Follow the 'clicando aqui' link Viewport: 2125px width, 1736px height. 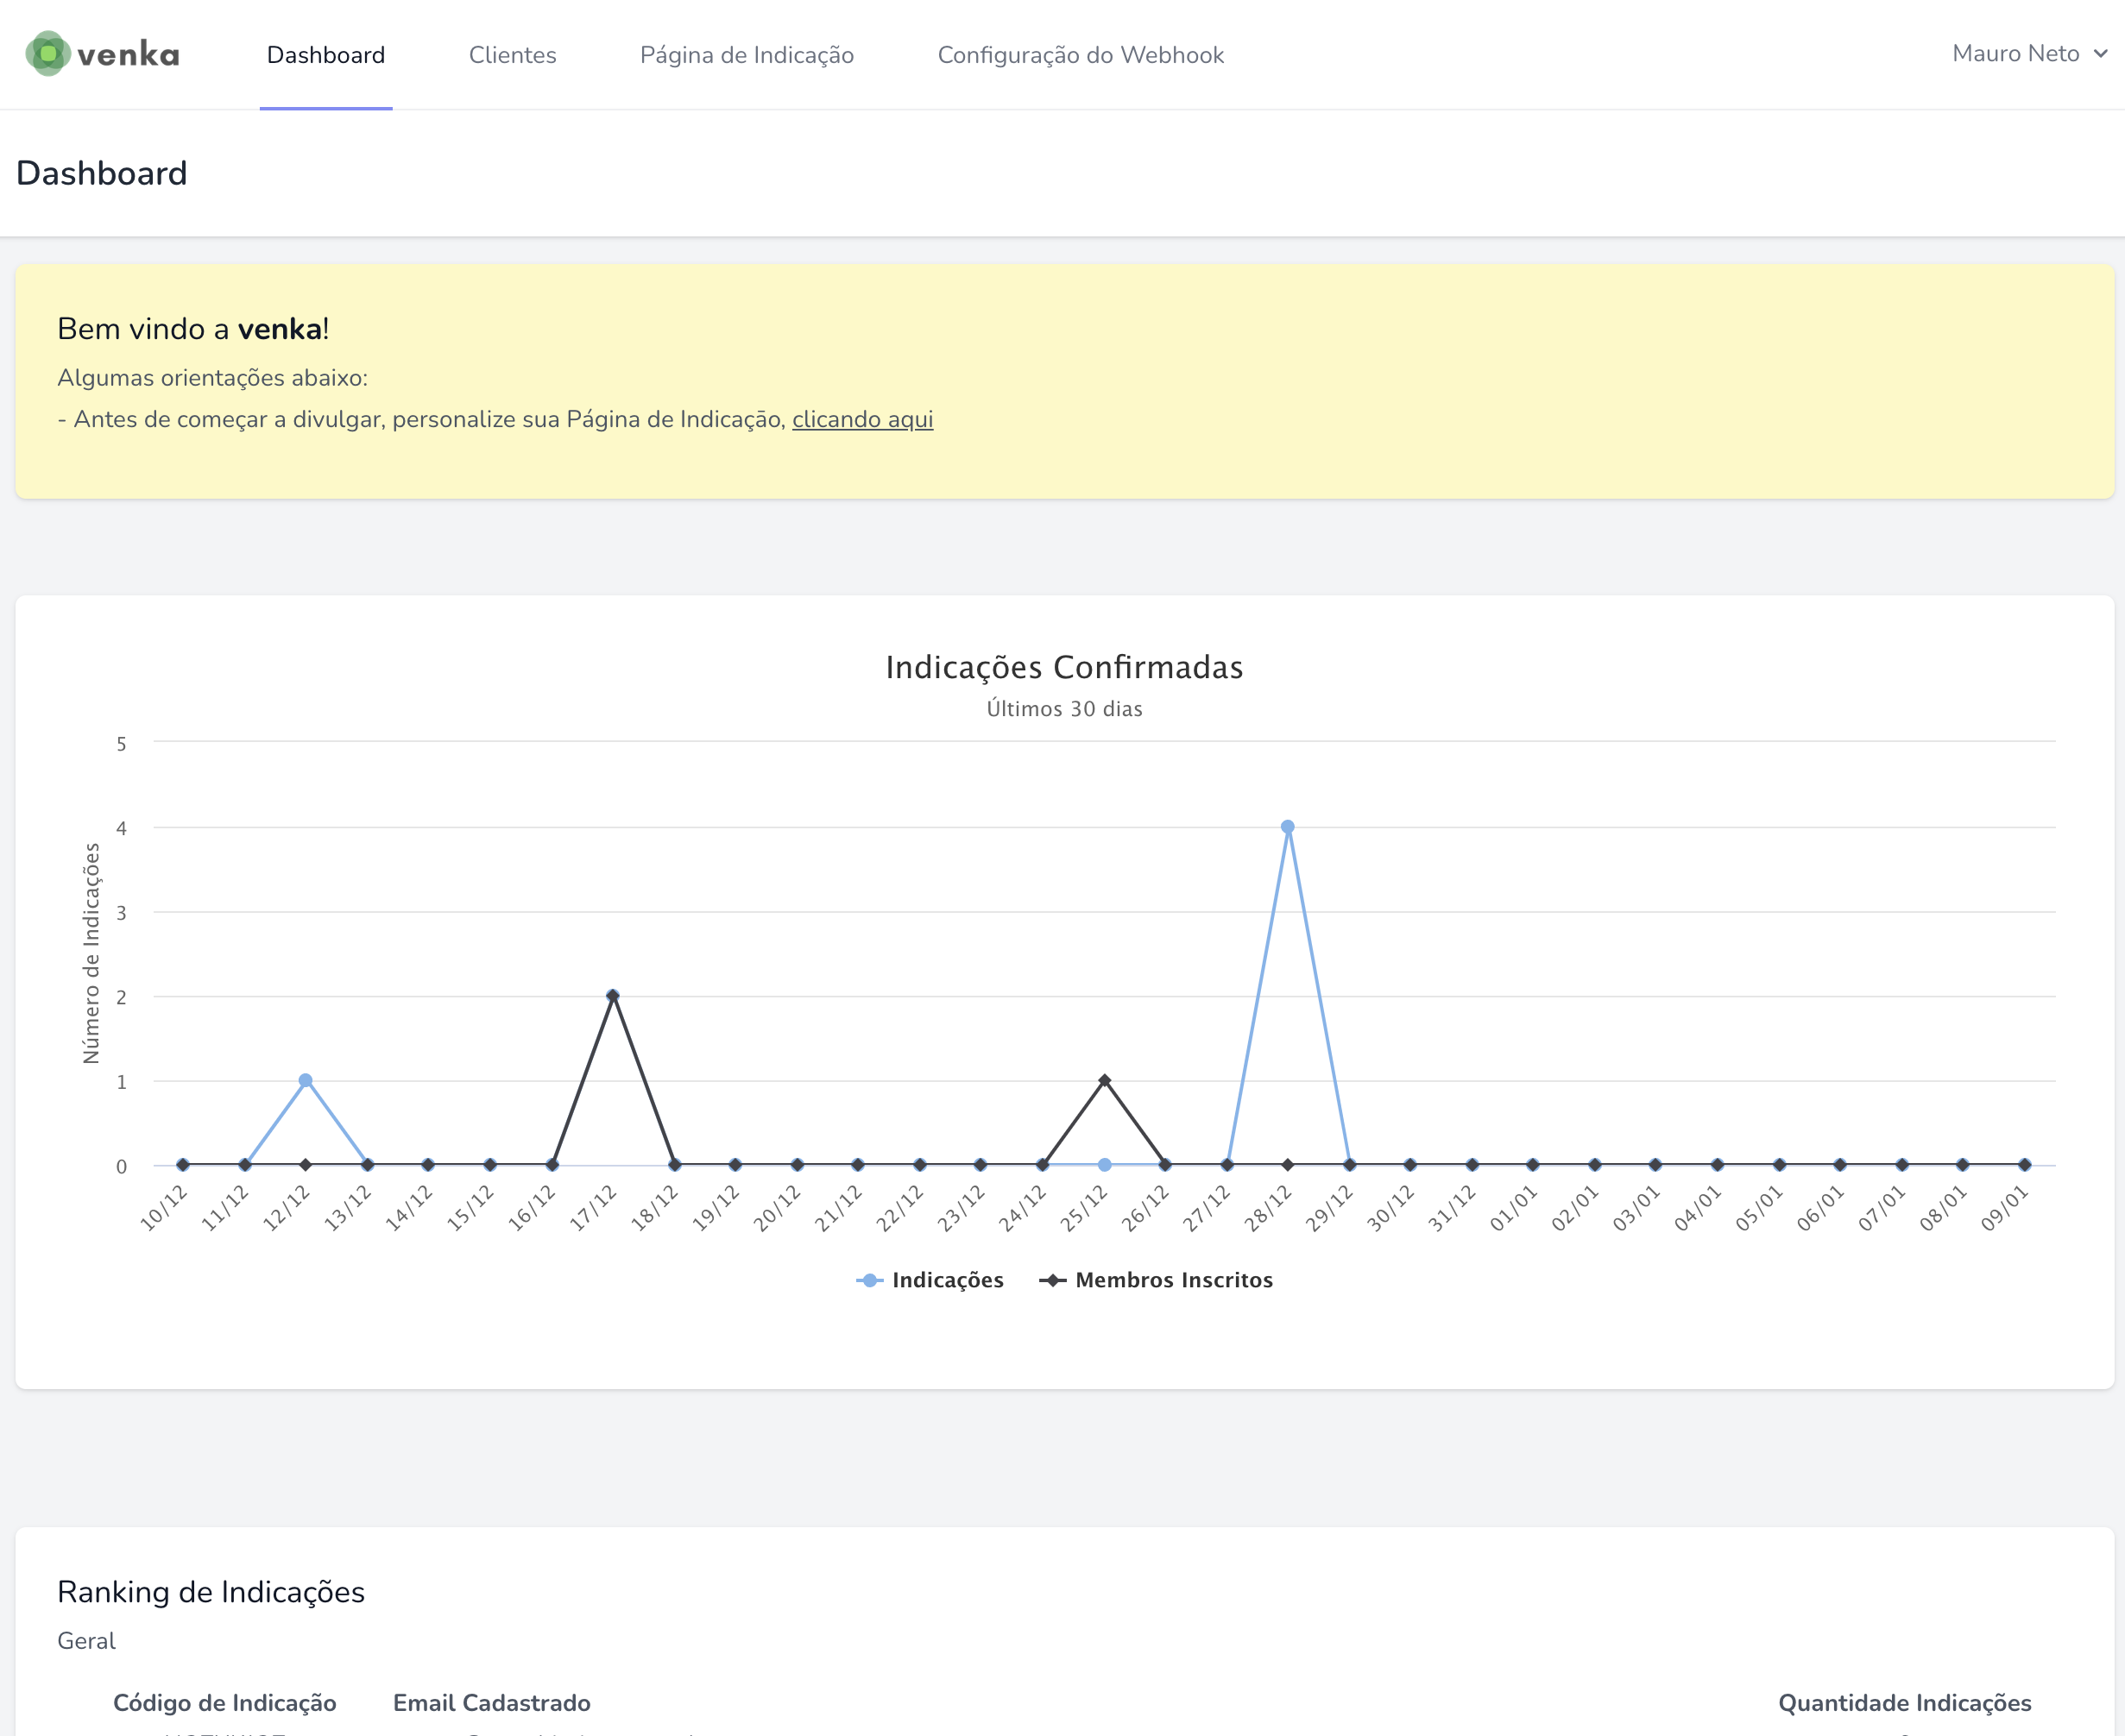[x=862, y=419]
